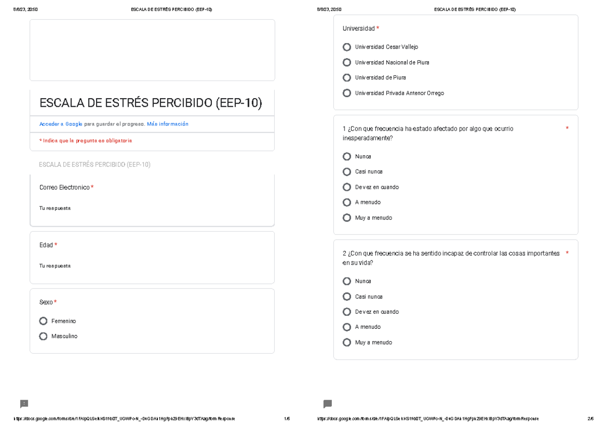Image resolution: width=607 pixels, height=429 pixels.
Task: Click the docs.google.com URL footer on page one
Action: [x=124, y=419]
